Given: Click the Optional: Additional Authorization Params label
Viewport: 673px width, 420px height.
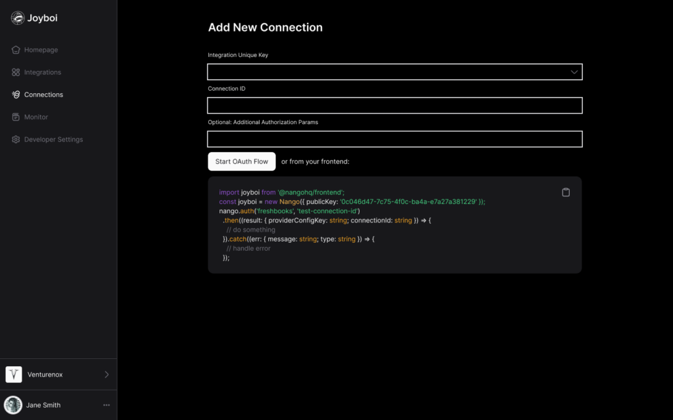Looking at the screenshot, I should pos(263,122).
